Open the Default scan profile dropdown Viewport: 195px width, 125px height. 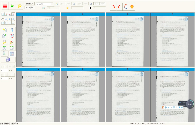click(x=52, y=4)
